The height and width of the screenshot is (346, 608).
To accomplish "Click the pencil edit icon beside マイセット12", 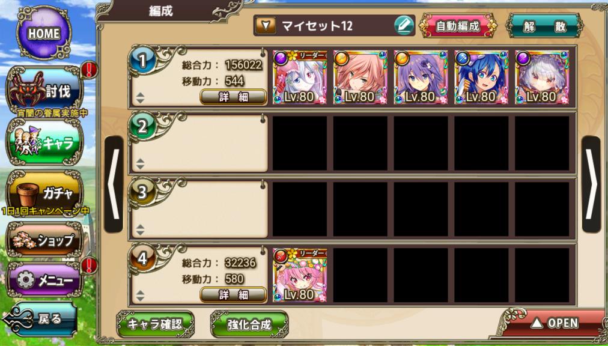I will pyautogui.click(x=404, y=26).
